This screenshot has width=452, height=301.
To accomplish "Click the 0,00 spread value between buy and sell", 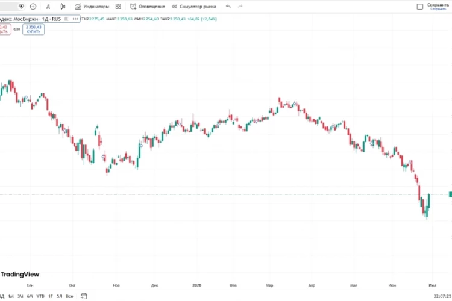I will coord(17,29).
